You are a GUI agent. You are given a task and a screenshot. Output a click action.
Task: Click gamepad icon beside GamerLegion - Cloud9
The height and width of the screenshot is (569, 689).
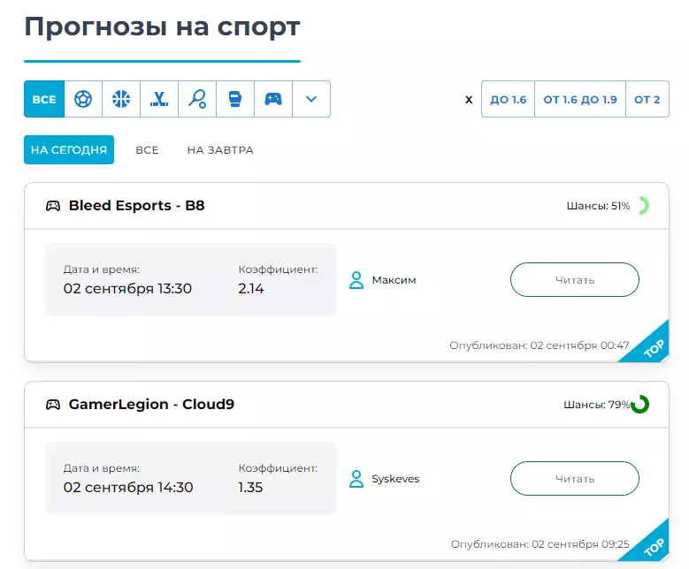[x=53, y=405]
